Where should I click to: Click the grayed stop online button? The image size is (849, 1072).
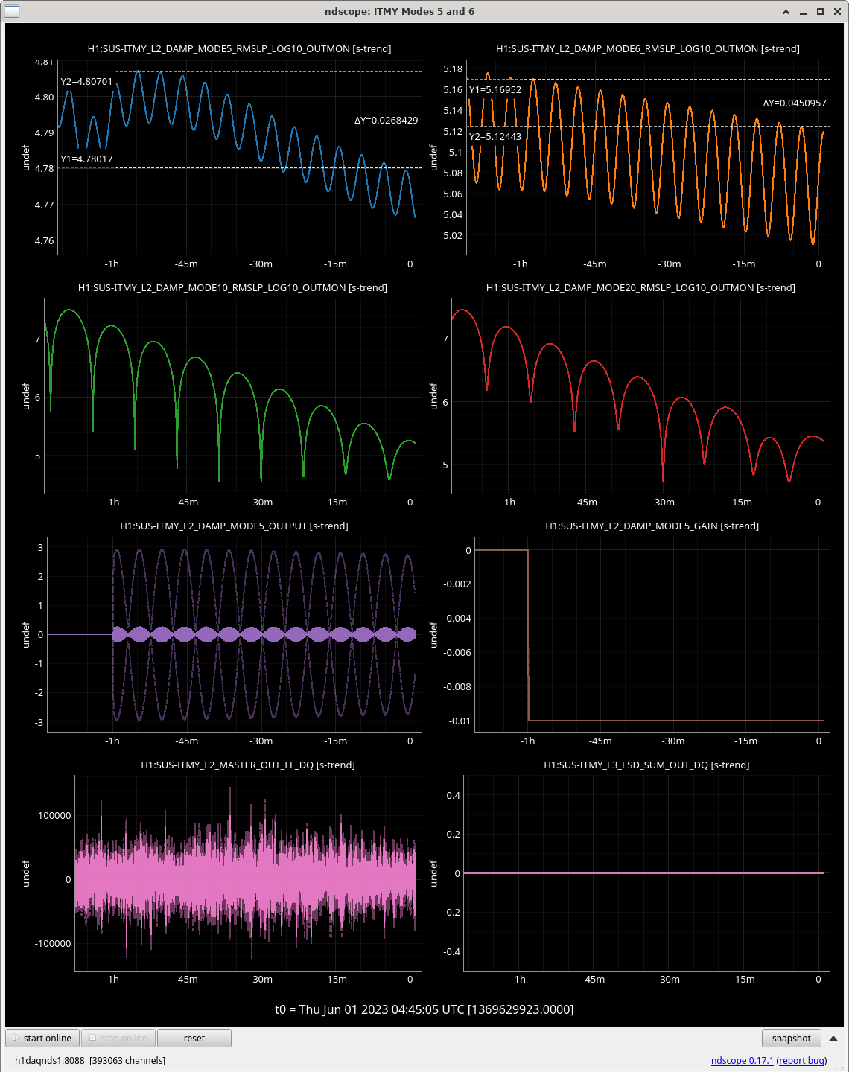[x=118, y=1038]
